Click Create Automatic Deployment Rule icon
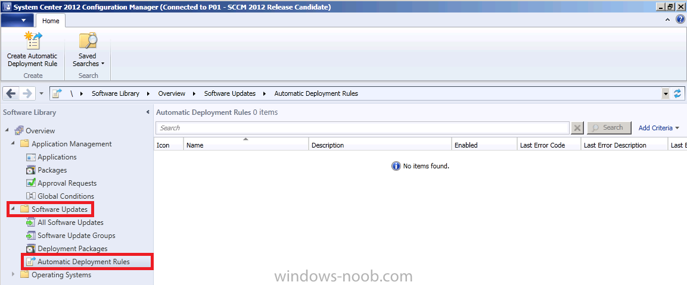The image size is (687, 285). tap(32, 40)
